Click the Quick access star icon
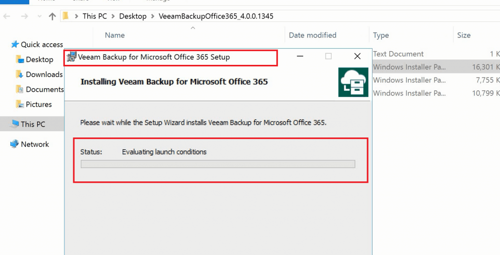This screenshot has width=500, height=255. tap(15, 44)
